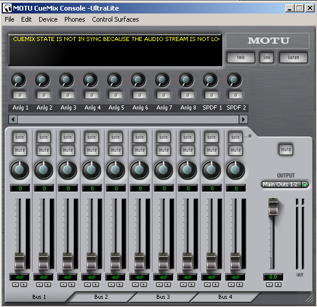Open the Edit menu
317x307 pixels.
(x=26, y=19)
